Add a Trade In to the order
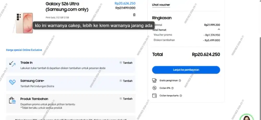The width and height of the screenshot is (261, 120). coord(126,63)
